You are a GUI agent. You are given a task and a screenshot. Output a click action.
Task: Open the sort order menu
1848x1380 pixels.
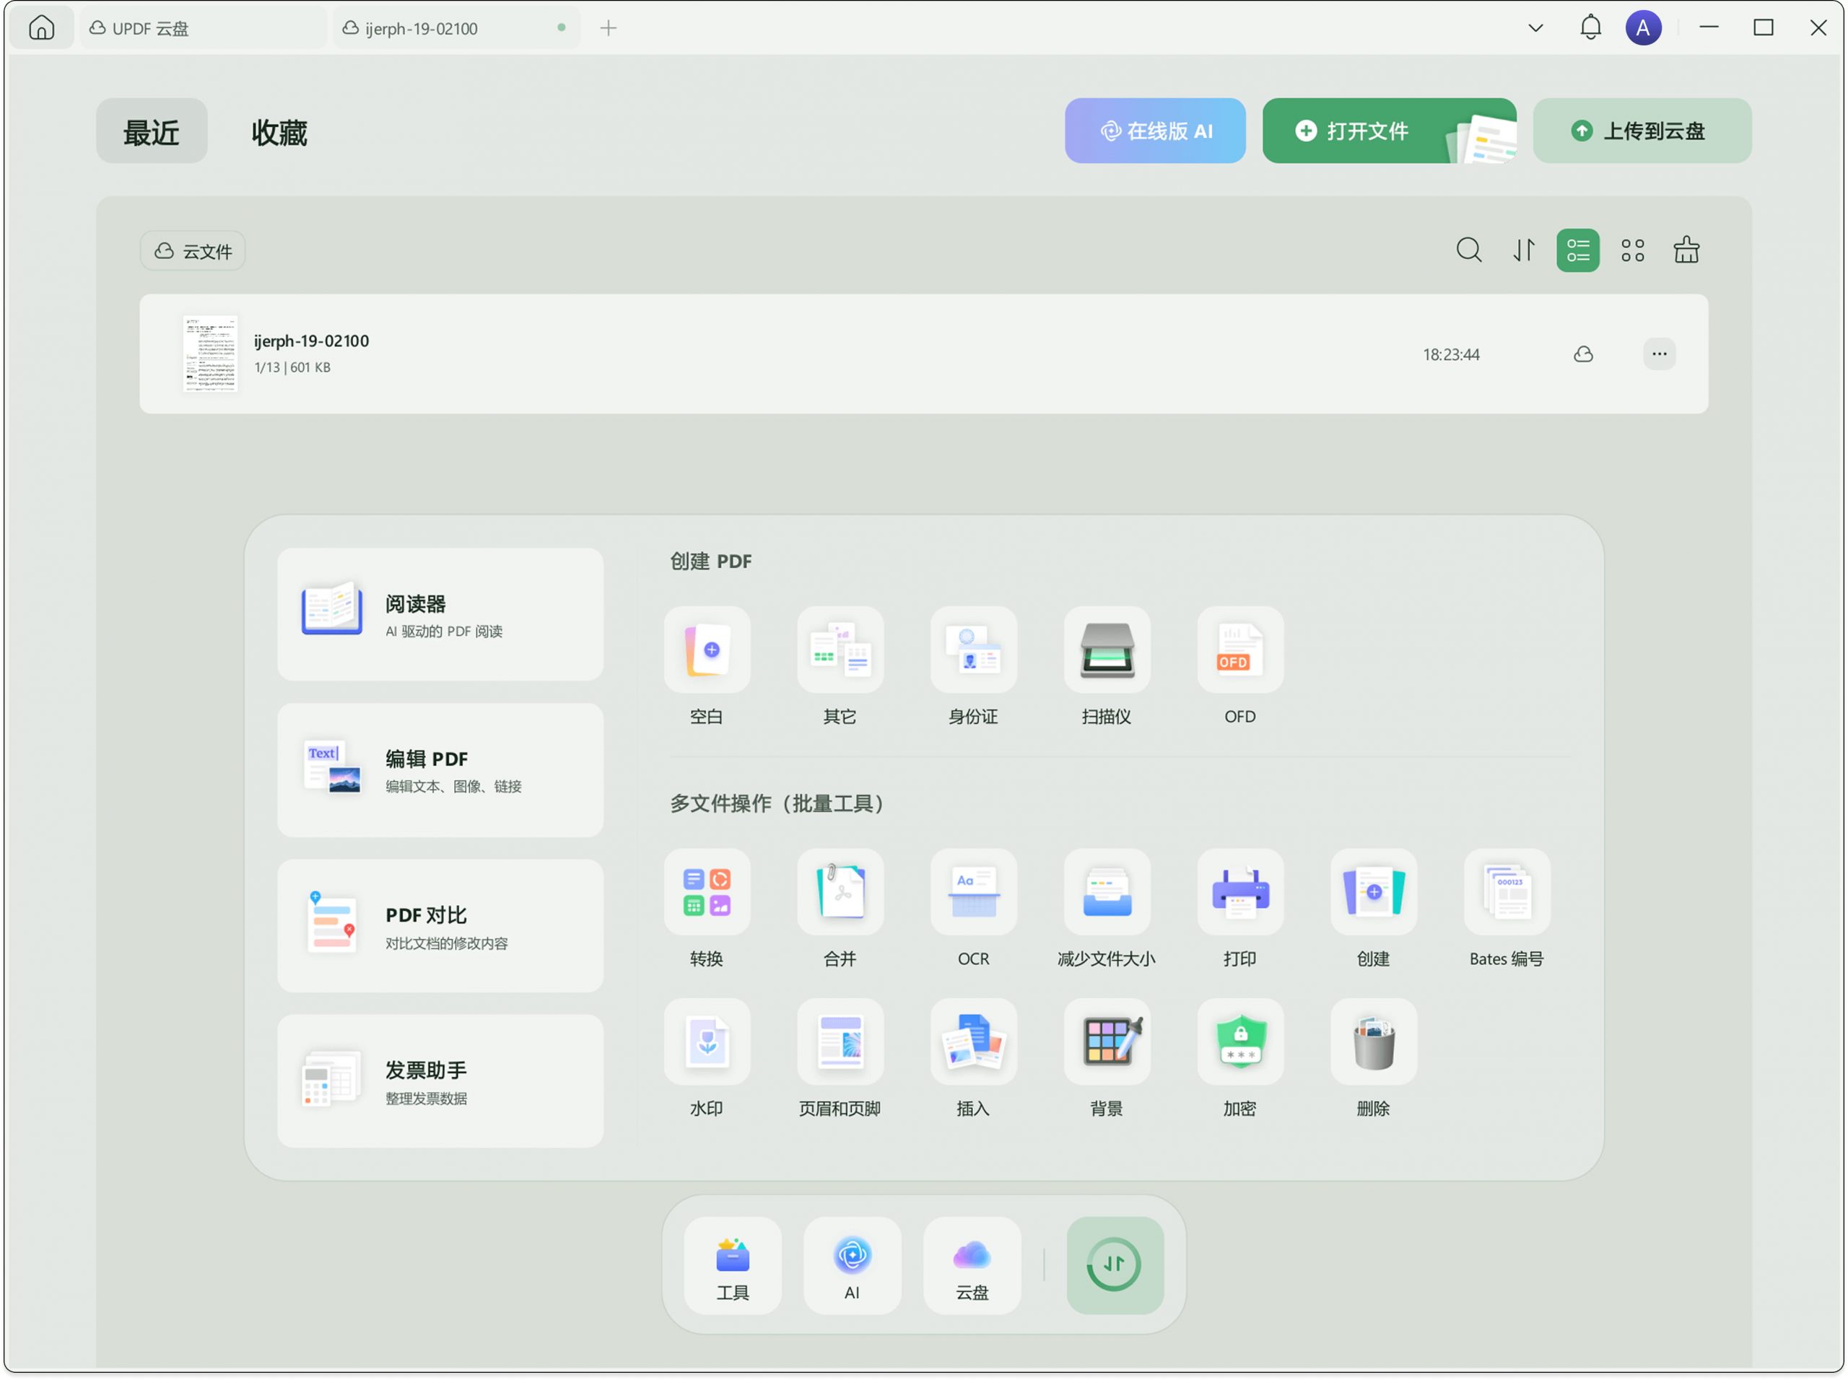click(1523, 250)
